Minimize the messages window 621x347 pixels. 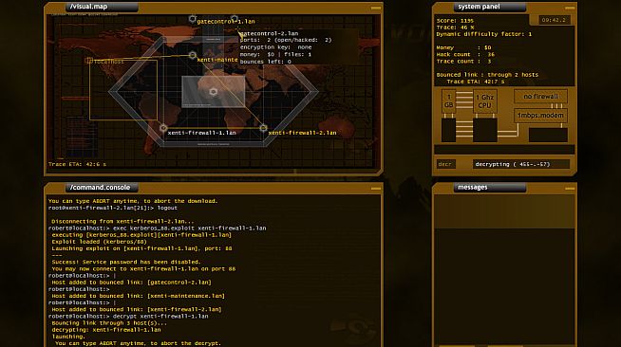(570, 188)
